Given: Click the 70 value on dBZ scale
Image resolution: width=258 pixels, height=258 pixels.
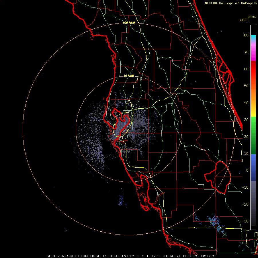Looking at the screenshot, I should click(246, 52).
